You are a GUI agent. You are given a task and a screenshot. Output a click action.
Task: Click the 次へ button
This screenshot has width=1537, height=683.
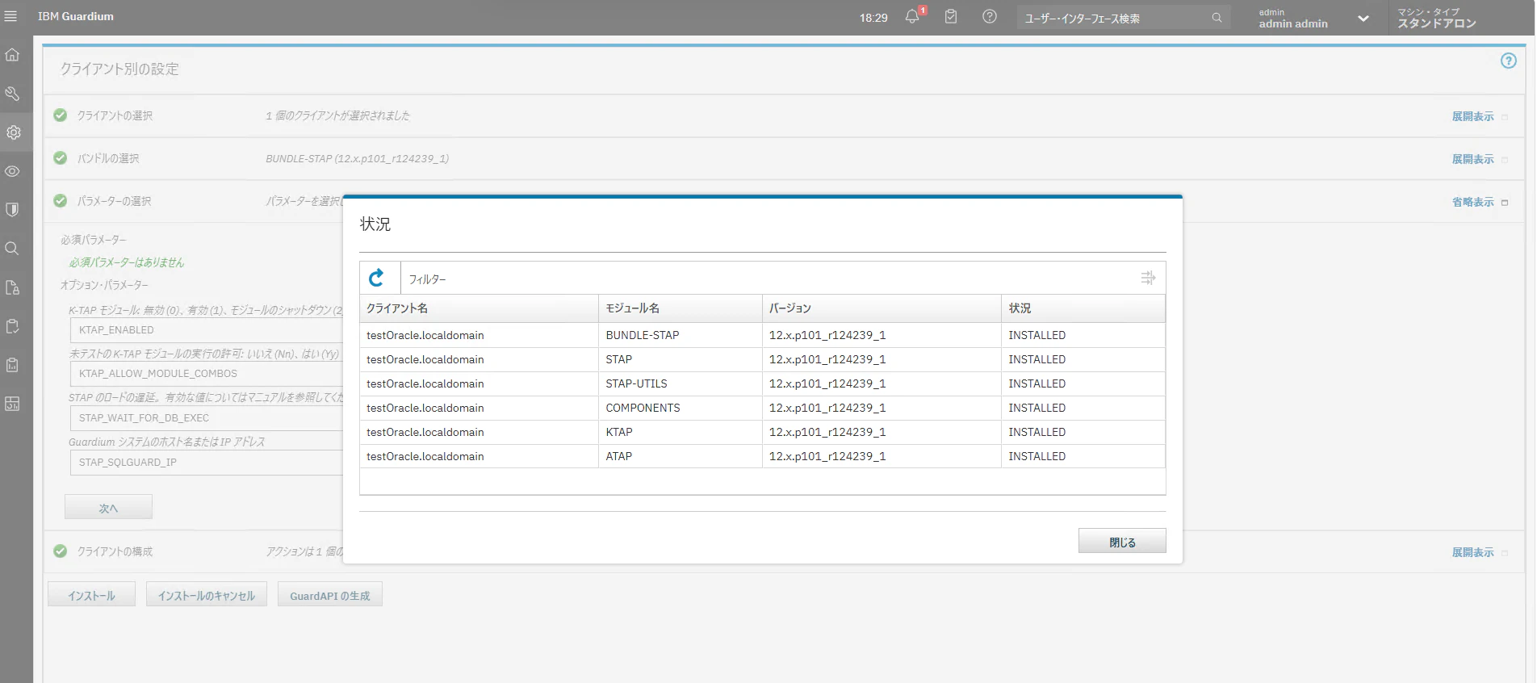point(108,507)
